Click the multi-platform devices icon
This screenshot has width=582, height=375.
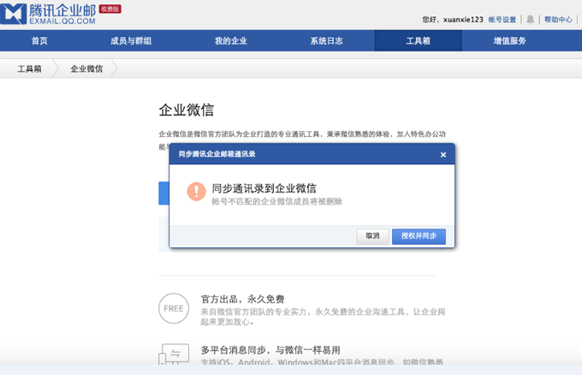174,354
